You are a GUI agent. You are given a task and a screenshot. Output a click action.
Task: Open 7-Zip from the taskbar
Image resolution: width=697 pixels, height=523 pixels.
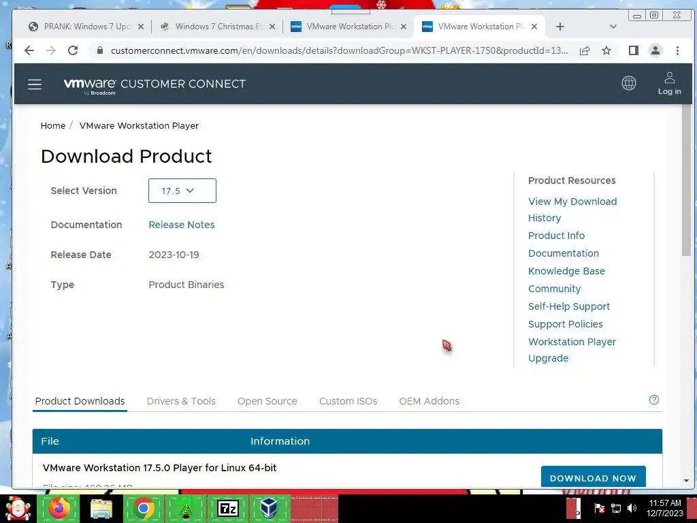[227, 508]
